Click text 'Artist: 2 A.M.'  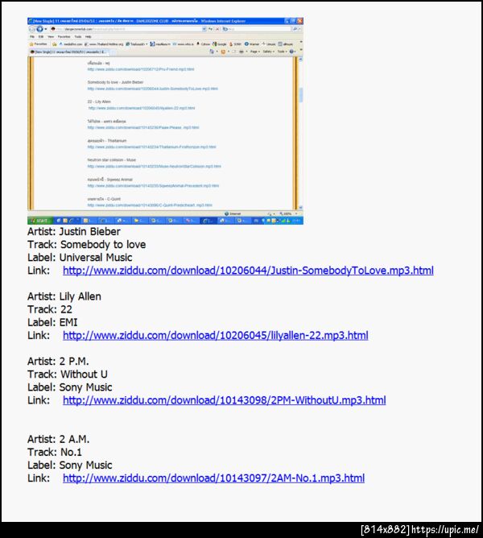pyautogui.click(x=58, y=439)
